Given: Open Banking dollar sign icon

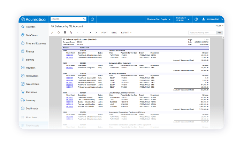Looking at the screenshot, I should 23,59.
